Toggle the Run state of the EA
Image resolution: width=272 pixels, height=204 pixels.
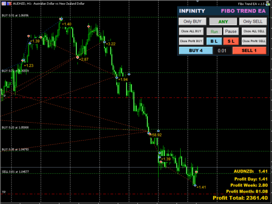(x=214, y=31)
